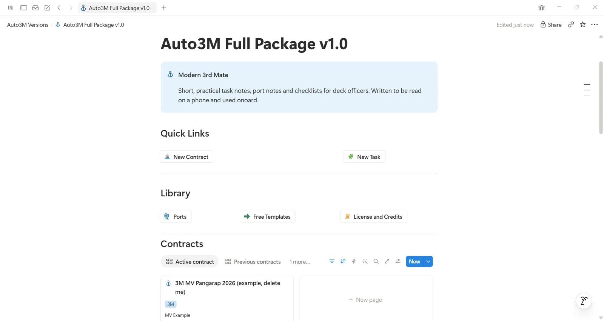The width and height of the screenshot is (604, 321).
Task: Open Contracts view settings sliders icon
Action: pyautogui.click(x=398, y=261)
